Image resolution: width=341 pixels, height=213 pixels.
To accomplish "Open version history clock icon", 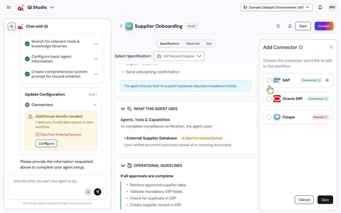I will coord(290,26).
